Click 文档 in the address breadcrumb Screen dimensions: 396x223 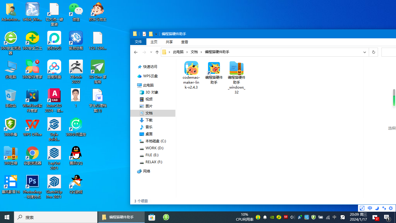(194, 52)
